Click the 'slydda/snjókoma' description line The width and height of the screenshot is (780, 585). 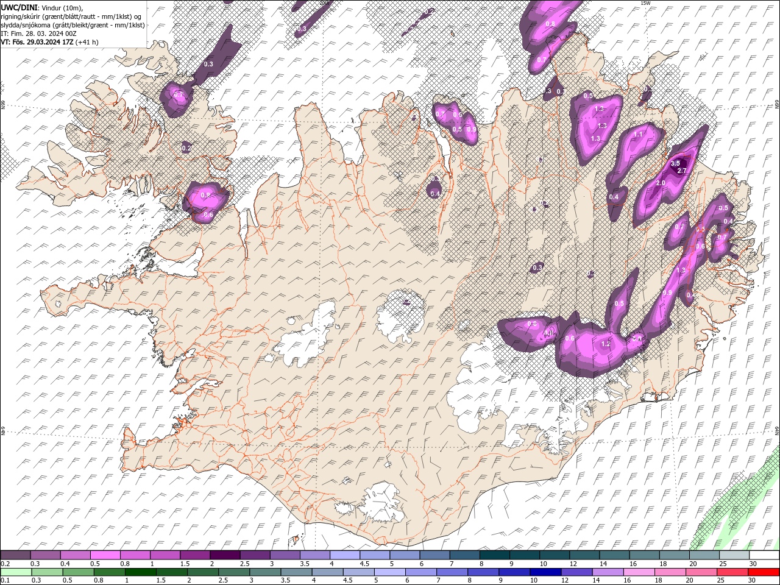click(73, 25)
